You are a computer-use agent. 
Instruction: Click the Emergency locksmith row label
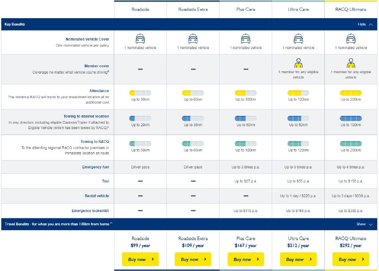pyautogui.click(x=90, y=211)
